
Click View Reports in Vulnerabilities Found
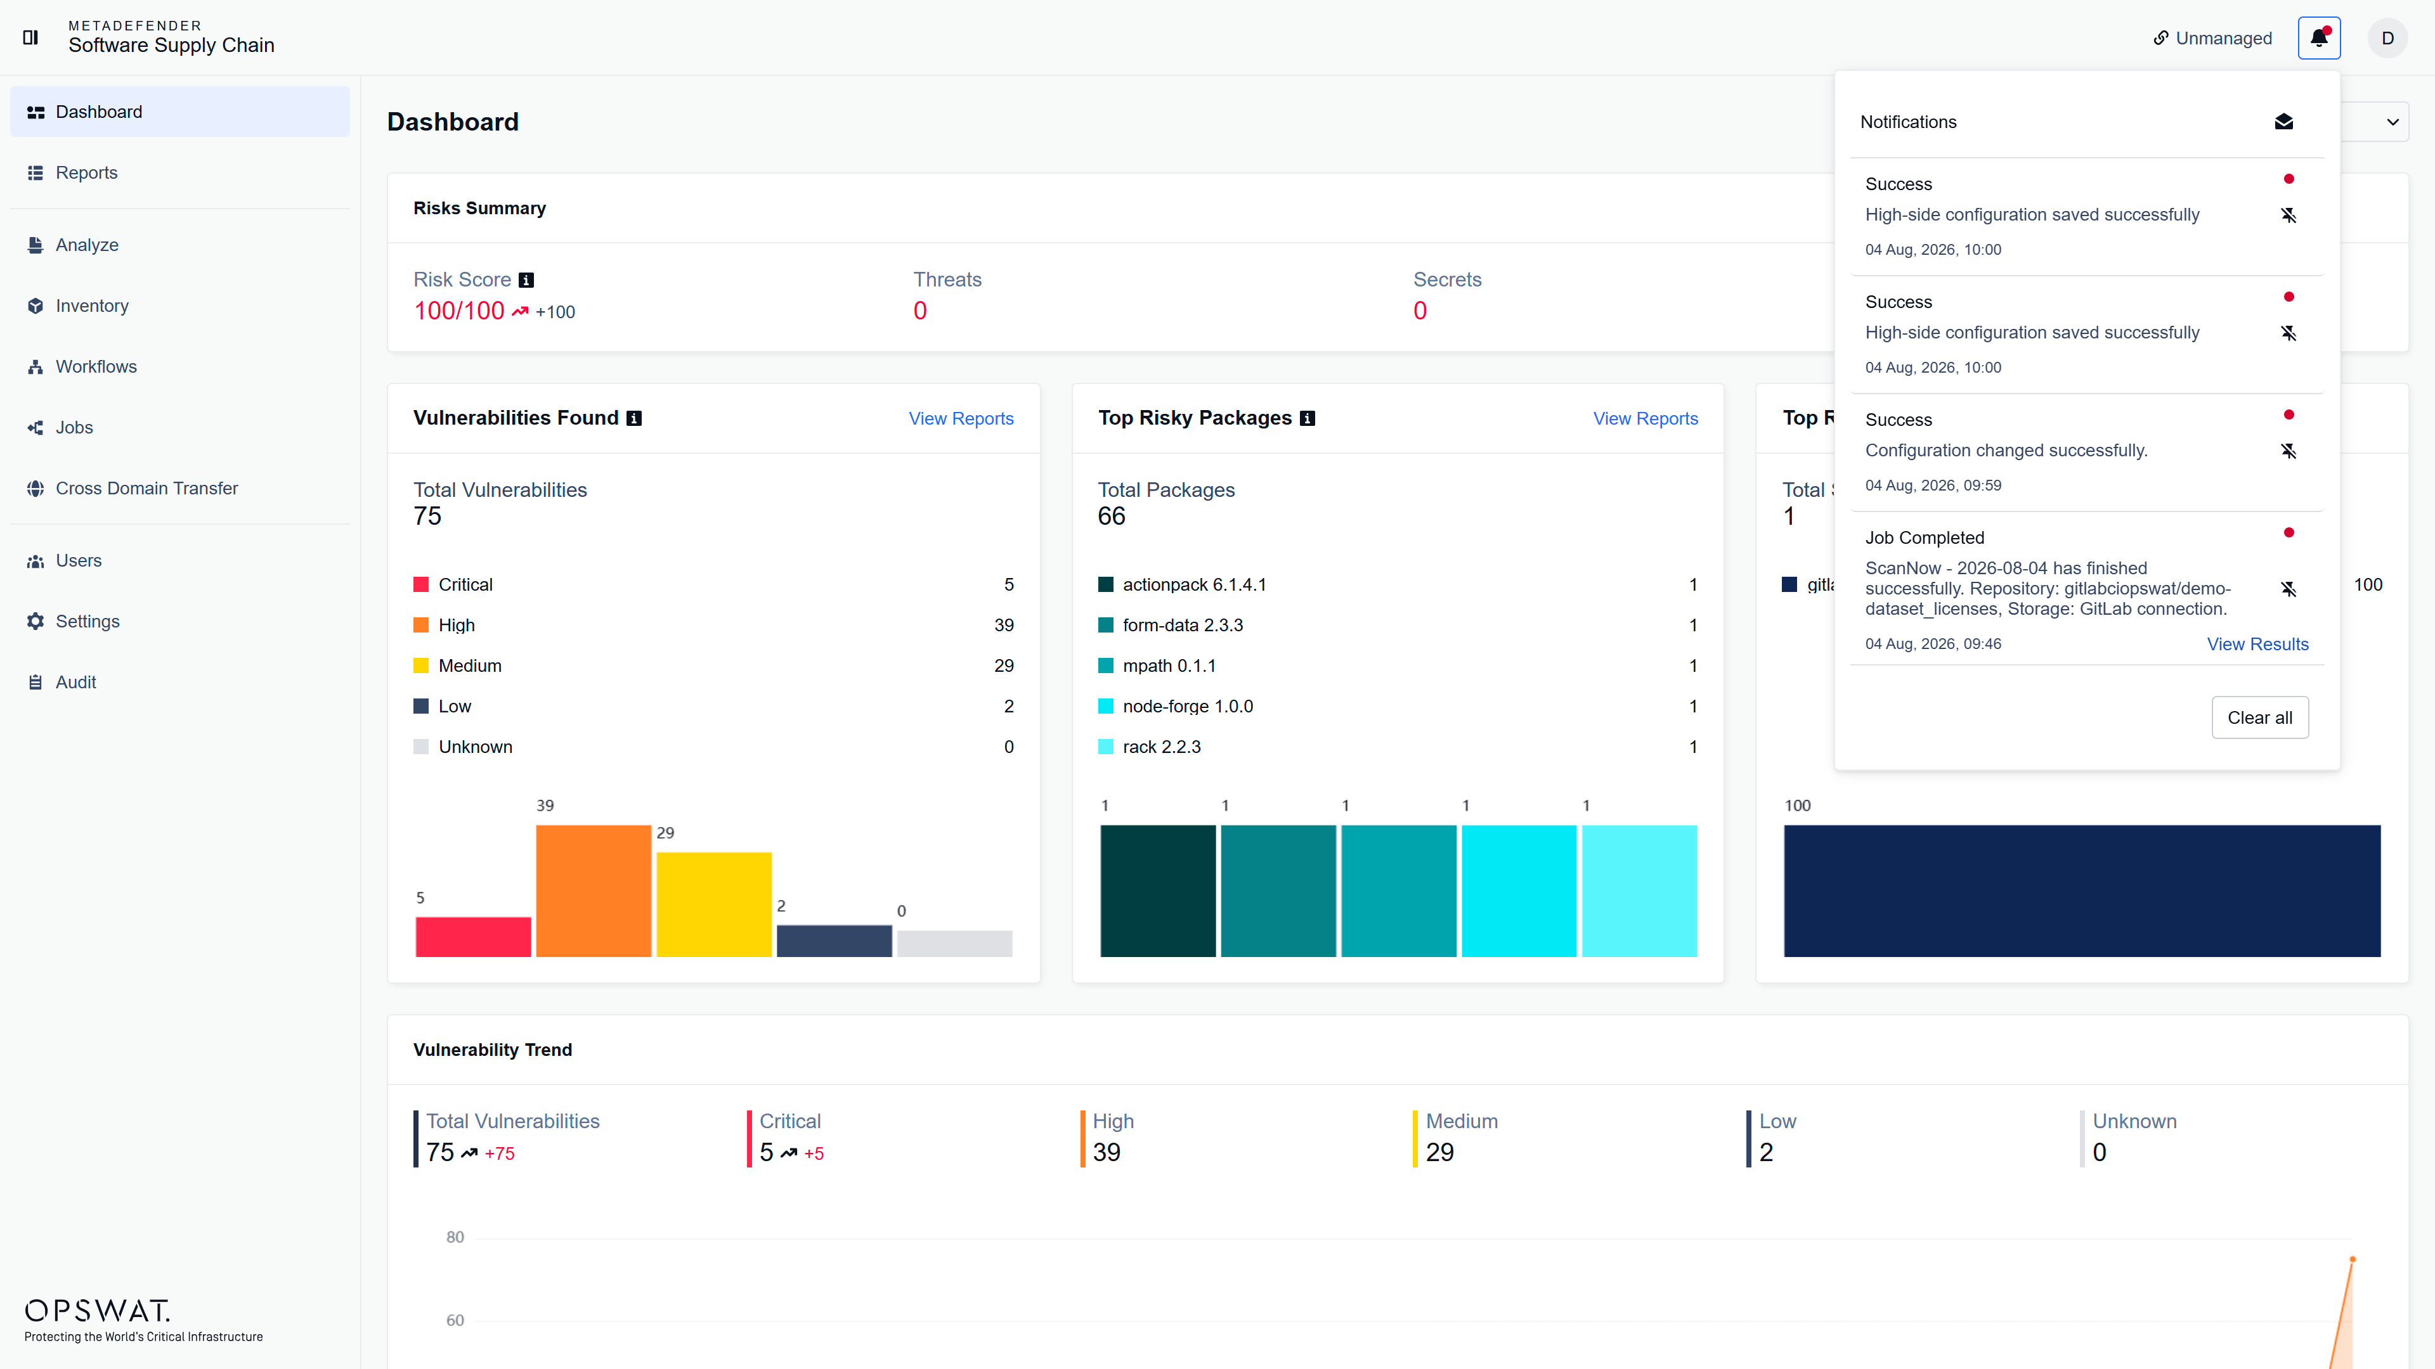coord(961,418)
